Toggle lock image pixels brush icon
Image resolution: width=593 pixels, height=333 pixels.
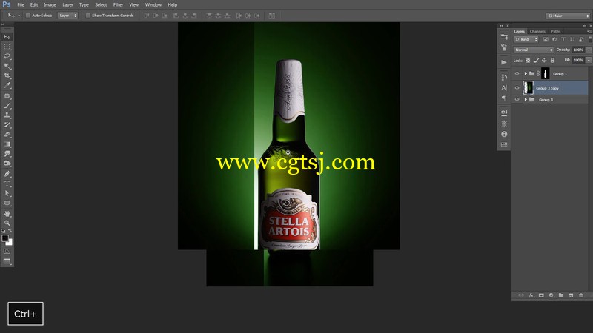tap(536, 61)
